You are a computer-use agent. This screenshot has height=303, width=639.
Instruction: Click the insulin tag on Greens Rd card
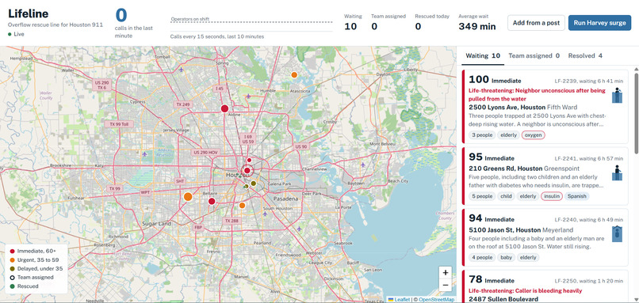pos(552,196)
